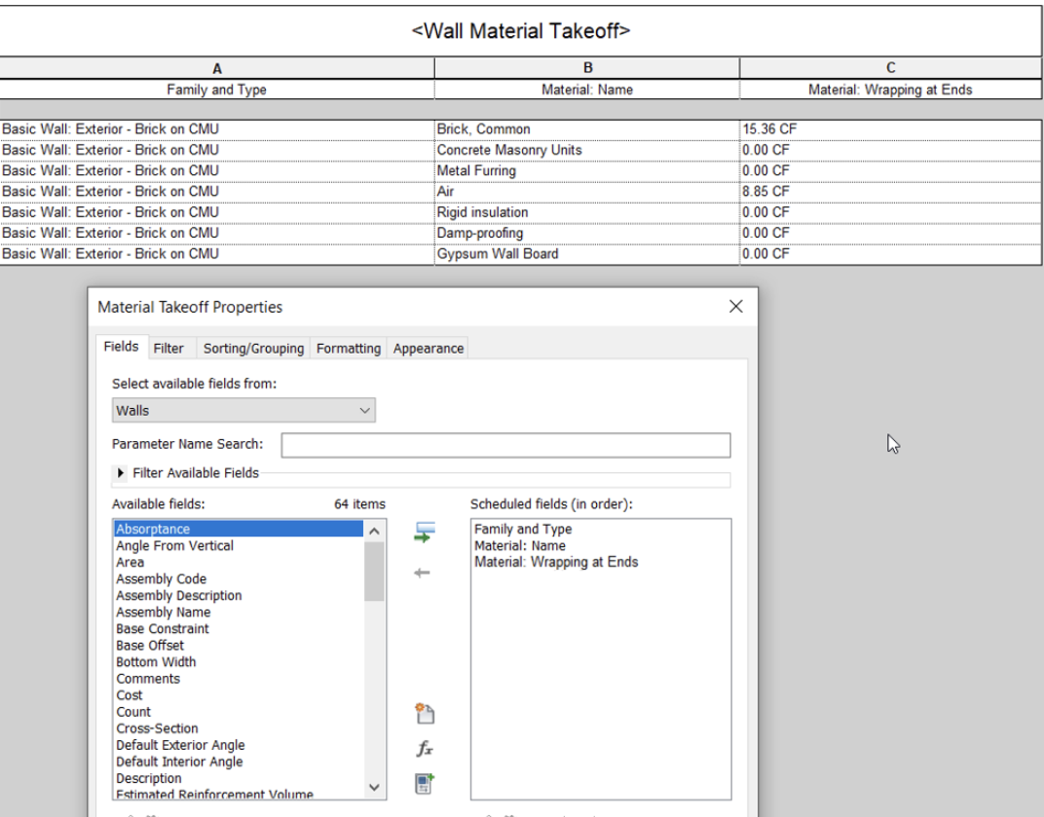Switch to the Filter tab
This screenshot has width=1044, height=817.
click(x=170, y=348)
